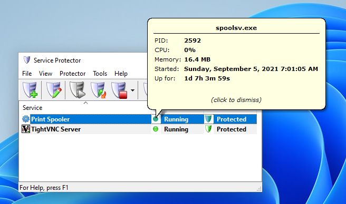Open the Help menu
The width and height of the screenshot is (346, 204).
point(121,74)
